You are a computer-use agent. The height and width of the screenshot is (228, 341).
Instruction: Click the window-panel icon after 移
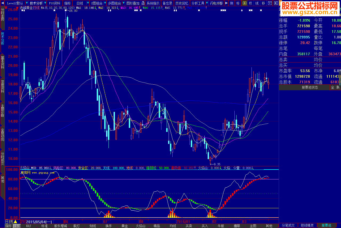(x=270, y=3)
